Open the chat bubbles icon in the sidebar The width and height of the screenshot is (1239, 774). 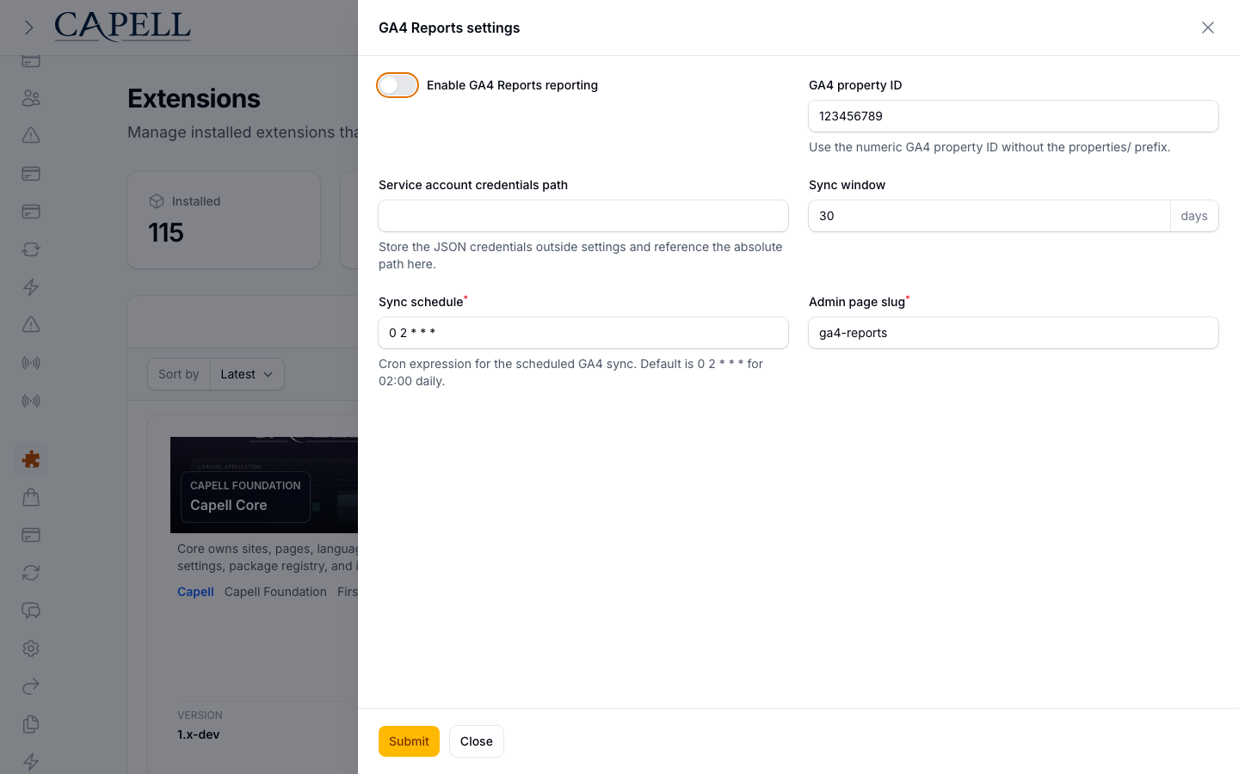(x=31, y=611)
